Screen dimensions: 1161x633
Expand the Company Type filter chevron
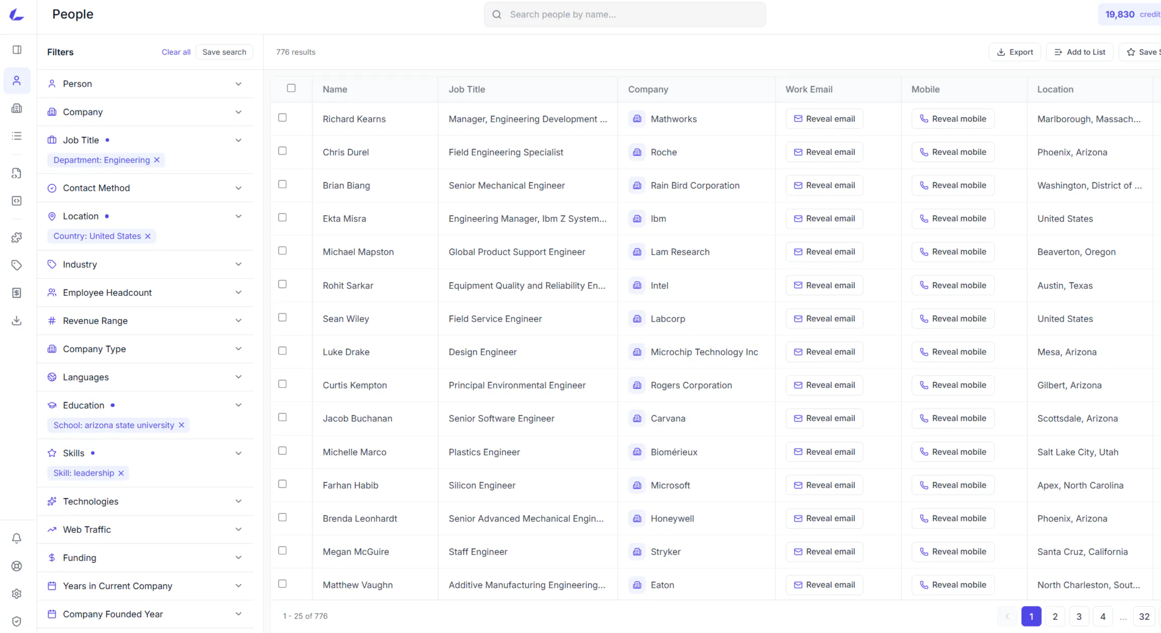tap(239, 349)
